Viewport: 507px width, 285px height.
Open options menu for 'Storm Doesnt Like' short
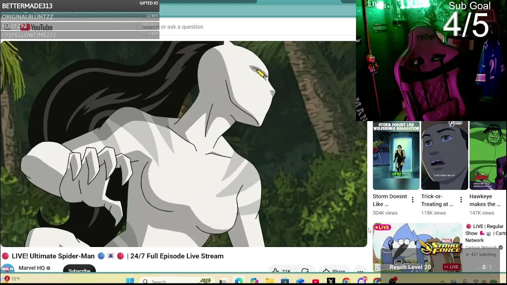coord(413,200)
